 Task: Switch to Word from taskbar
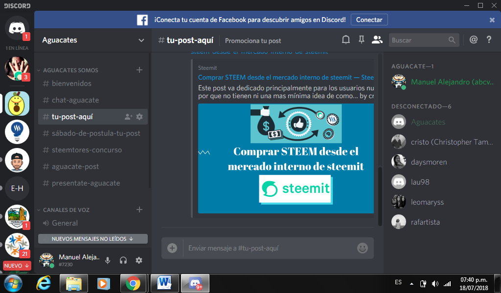coord(164,283)
